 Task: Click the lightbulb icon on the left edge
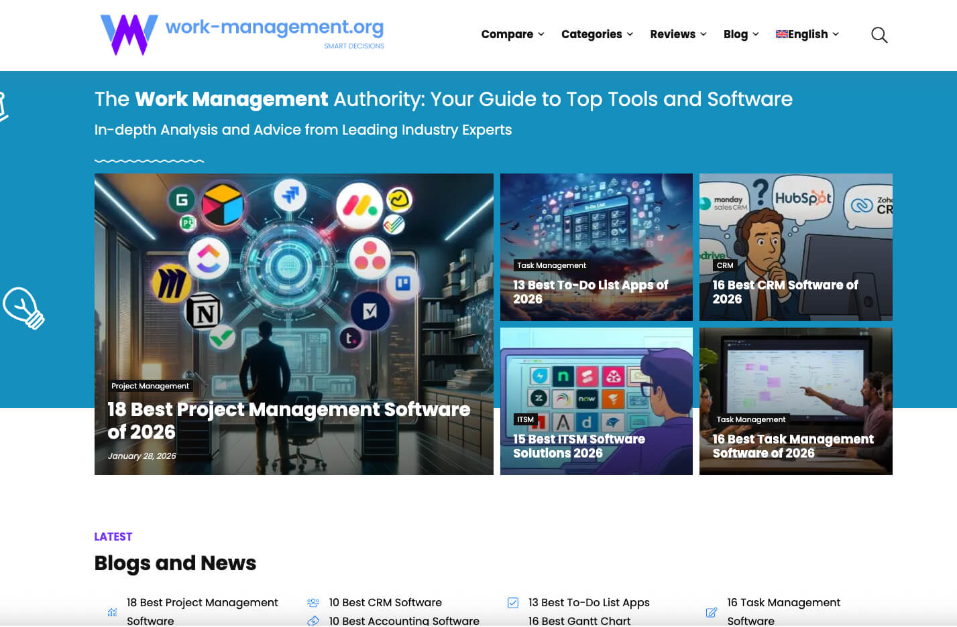[x=24, y=307]
